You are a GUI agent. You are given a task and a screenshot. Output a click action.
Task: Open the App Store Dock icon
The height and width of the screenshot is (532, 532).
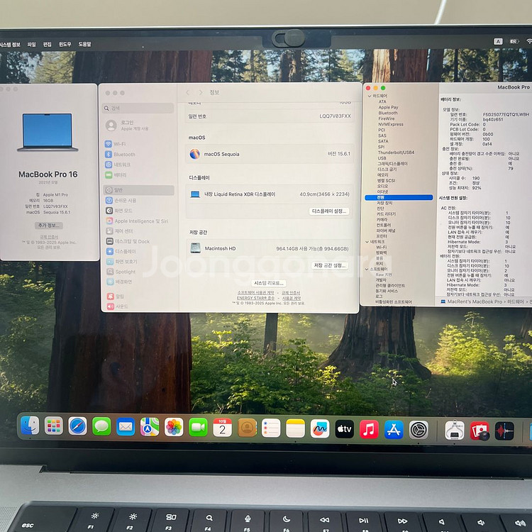(x=394, y=429)
